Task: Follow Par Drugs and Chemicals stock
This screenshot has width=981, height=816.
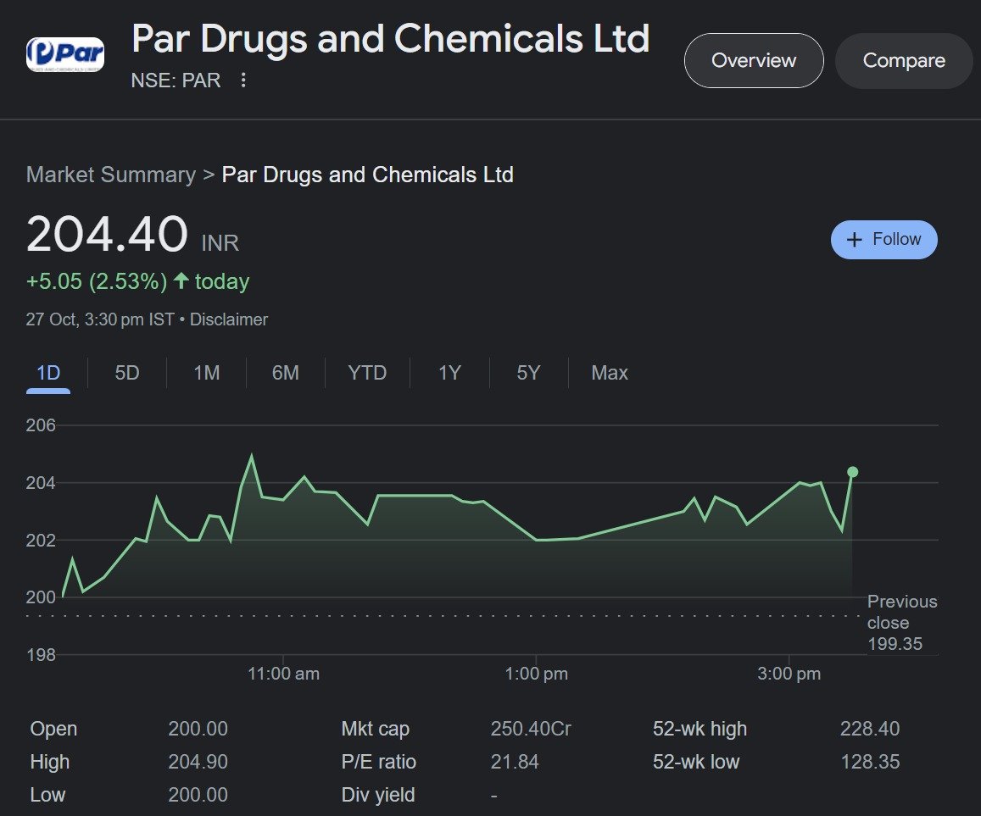Action: tap(883, 240)
